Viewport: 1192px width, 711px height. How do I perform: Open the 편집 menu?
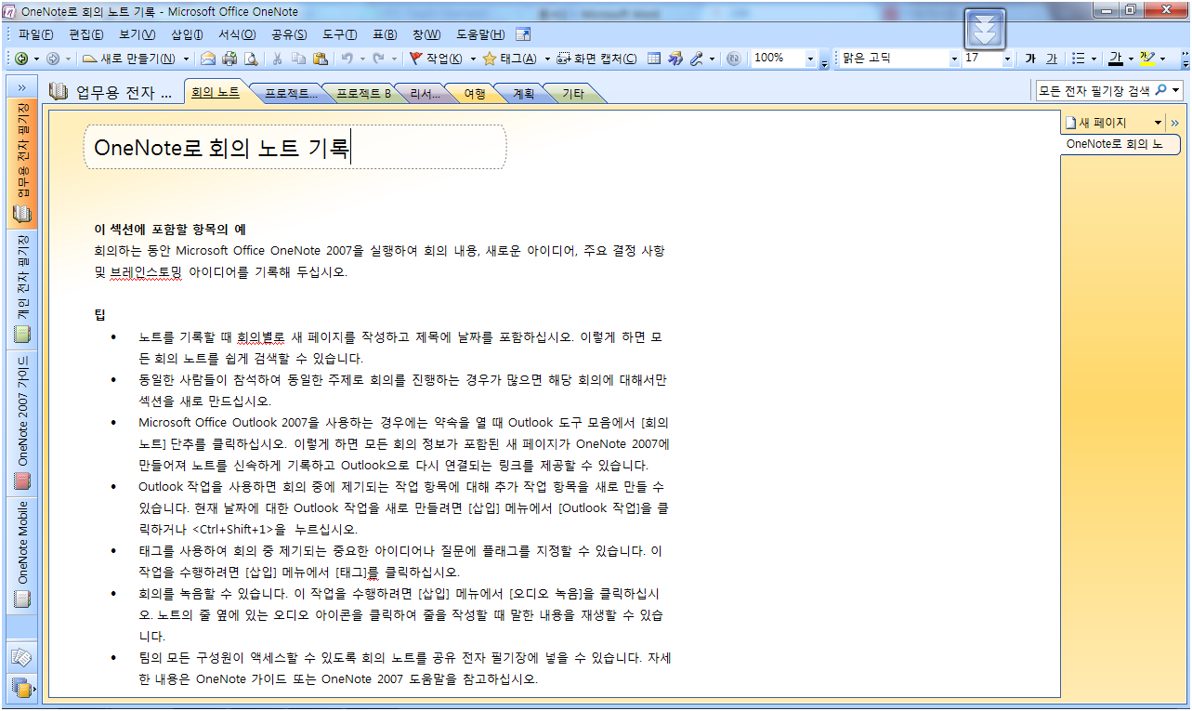pos(85,34)
